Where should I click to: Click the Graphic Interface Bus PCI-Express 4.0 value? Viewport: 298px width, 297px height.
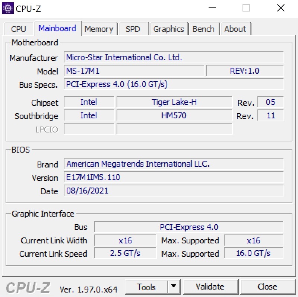(189, 227)
